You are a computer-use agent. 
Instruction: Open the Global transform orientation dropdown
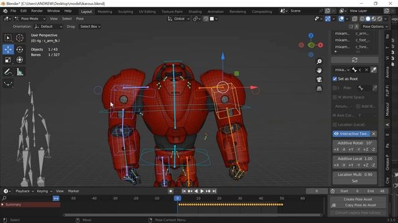pyautogui.click(x=179, y=19)
